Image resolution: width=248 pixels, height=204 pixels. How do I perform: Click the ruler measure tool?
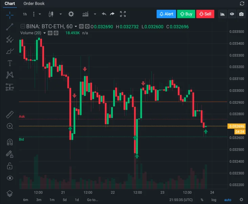coord(10,115)
